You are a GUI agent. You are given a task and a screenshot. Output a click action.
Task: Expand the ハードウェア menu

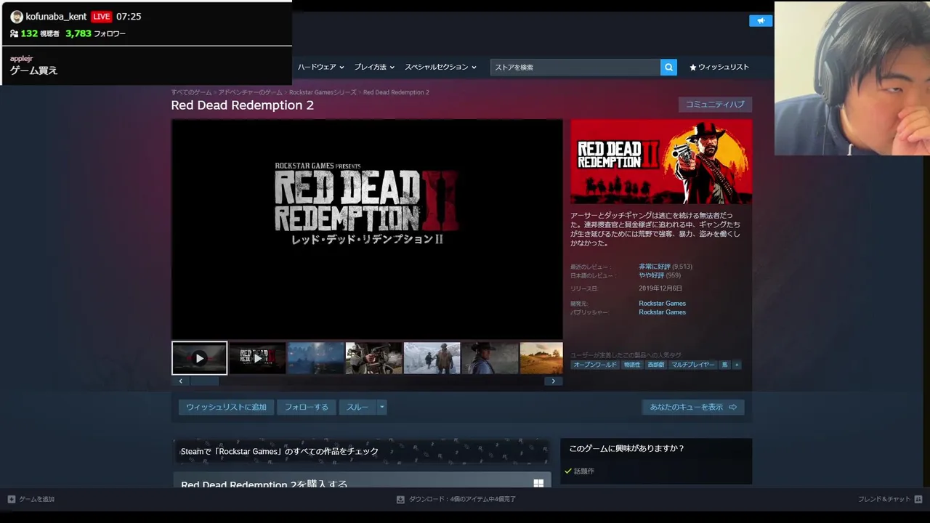tap(320, 67)
